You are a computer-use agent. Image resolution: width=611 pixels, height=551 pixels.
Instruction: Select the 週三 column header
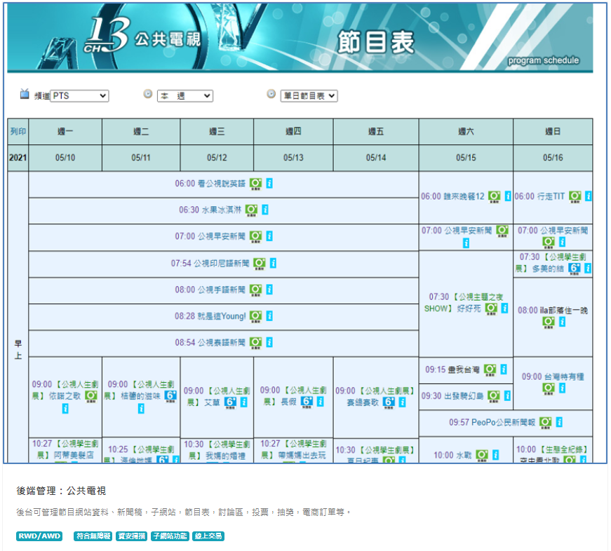click(217, 131)
